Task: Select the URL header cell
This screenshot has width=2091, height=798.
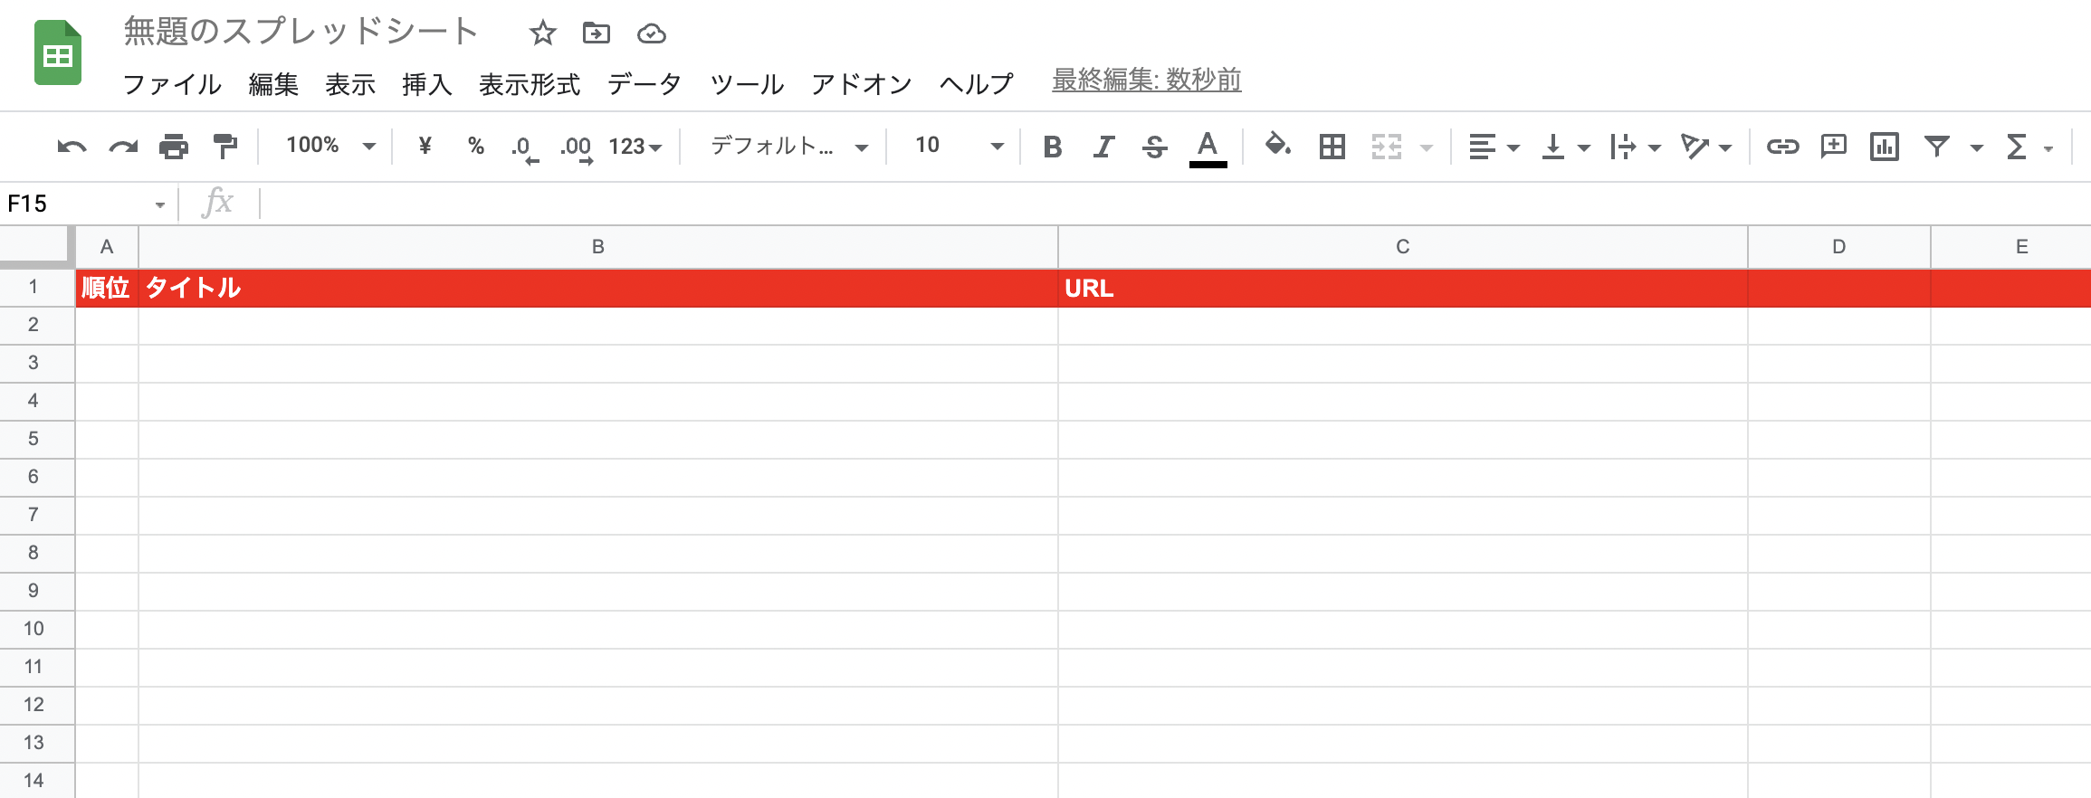Action: click(x=1402, y=288)
